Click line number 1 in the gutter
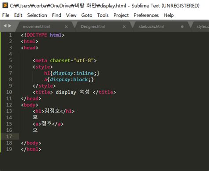Screen dimensions: 209x171 point(11,35)
